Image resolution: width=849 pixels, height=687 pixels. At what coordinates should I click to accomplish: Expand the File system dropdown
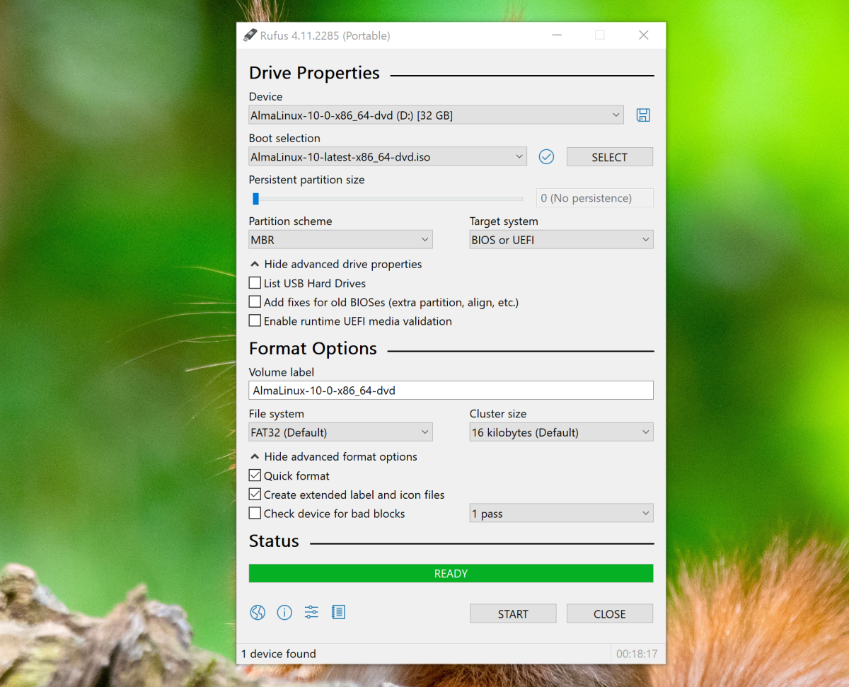point(340,432)
